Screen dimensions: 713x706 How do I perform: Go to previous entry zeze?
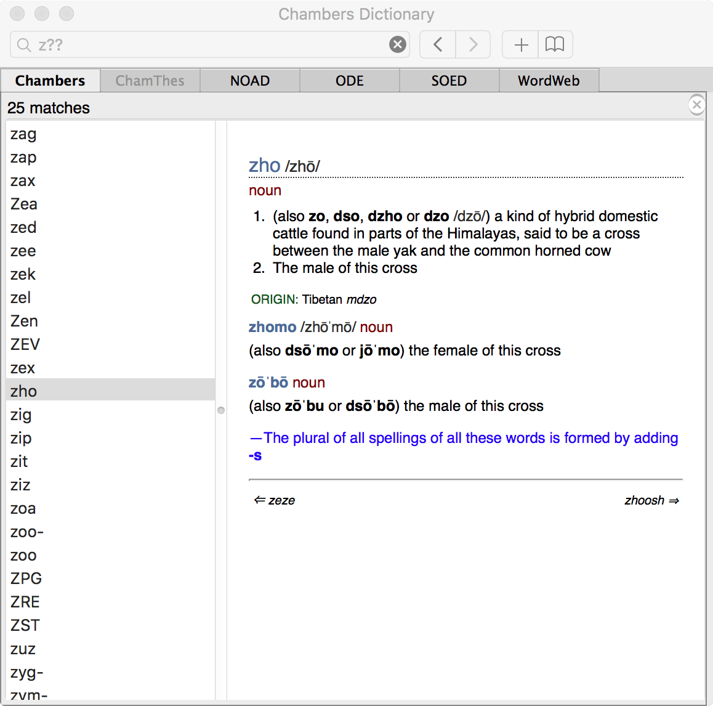274,500
